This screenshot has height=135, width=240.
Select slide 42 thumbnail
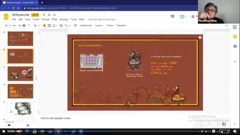pyautogui.click(x=20, y=74)
